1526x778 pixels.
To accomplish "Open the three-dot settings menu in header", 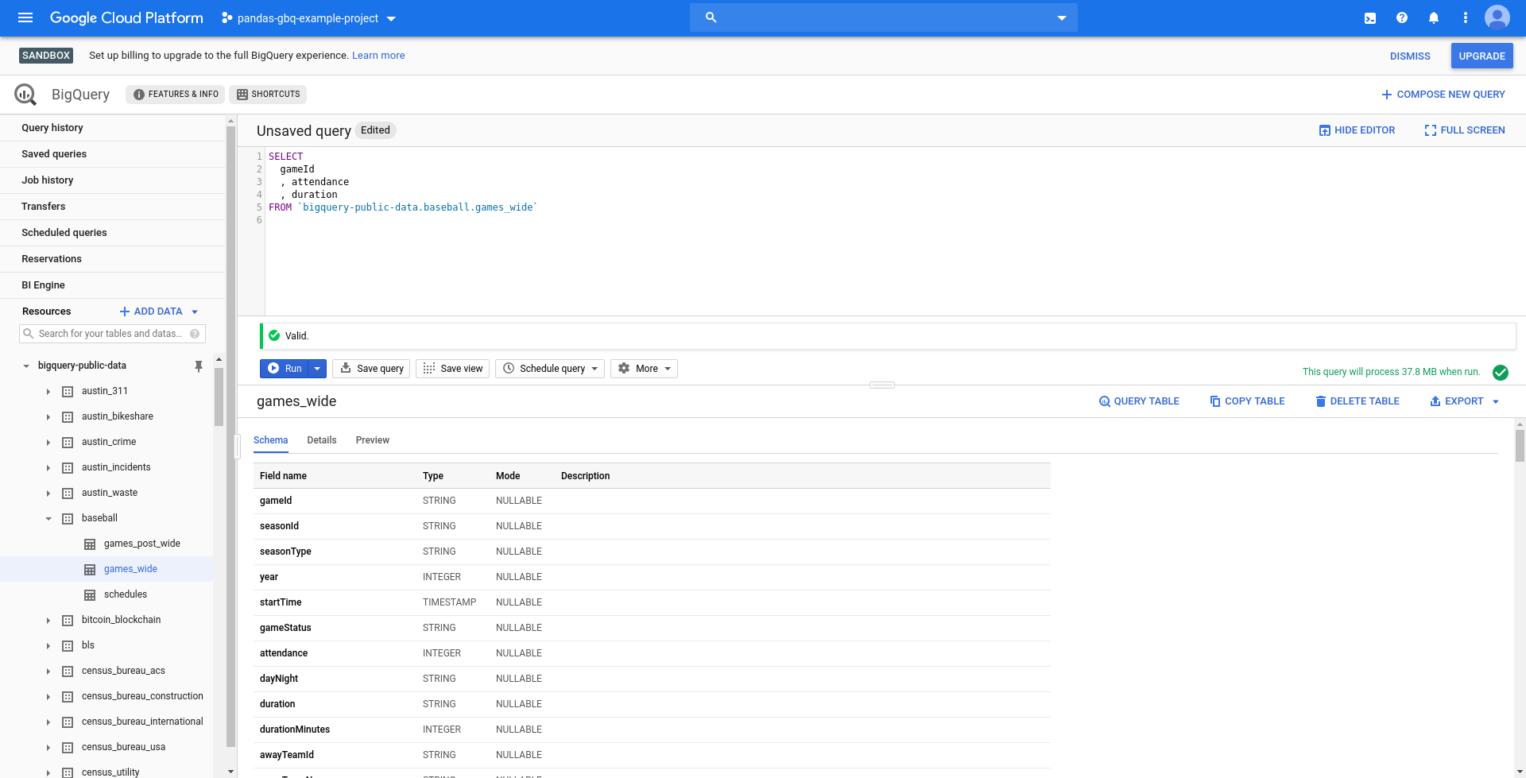I will coord(1466,17).
